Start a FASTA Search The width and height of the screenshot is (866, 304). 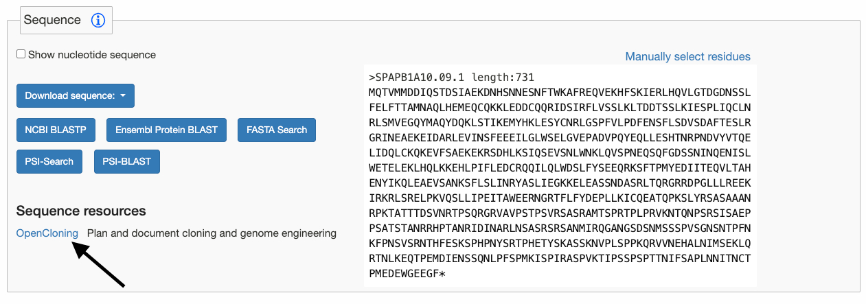tap(277, 129)
